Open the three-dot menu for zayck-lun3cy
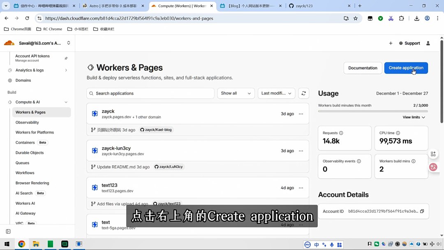The height and width of the screenshot is (250, 444). tap(301, 151)
